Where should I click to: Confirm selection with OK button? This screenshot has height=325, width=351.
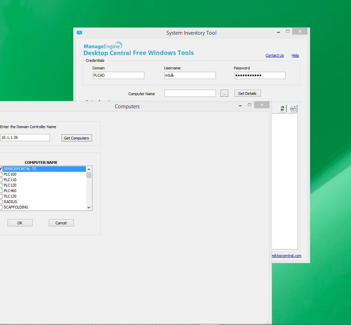pyautogui.click(x=20, y=223)
